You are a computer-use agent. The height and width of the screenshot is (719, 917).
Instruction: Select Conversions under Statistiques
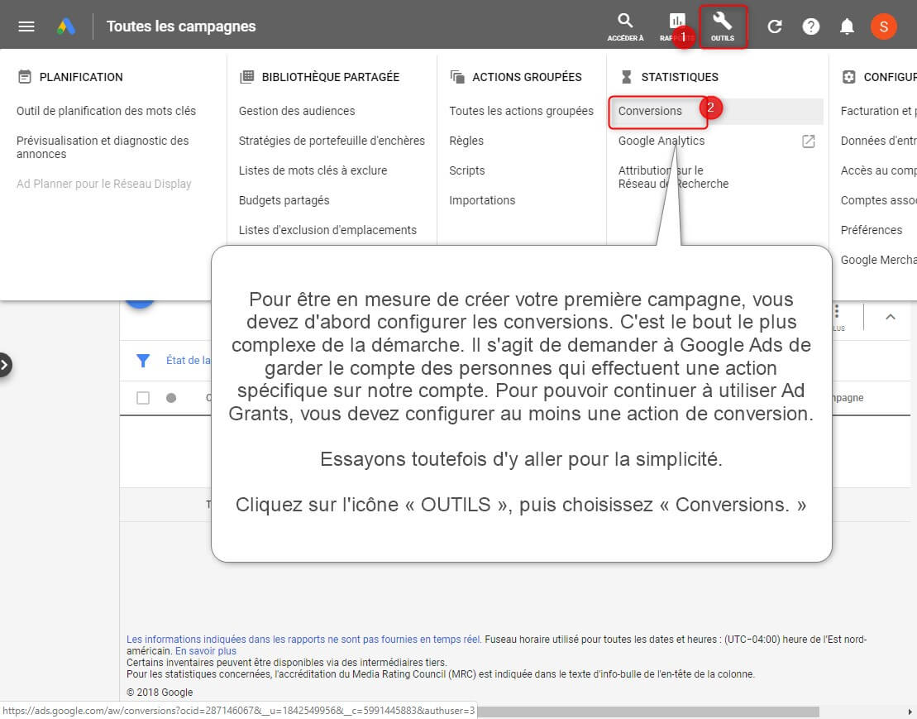point(650,111)
